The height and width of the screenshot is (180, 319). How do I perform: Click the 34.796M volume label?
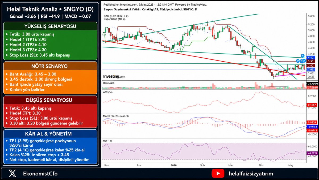click(x=313, y=84)
